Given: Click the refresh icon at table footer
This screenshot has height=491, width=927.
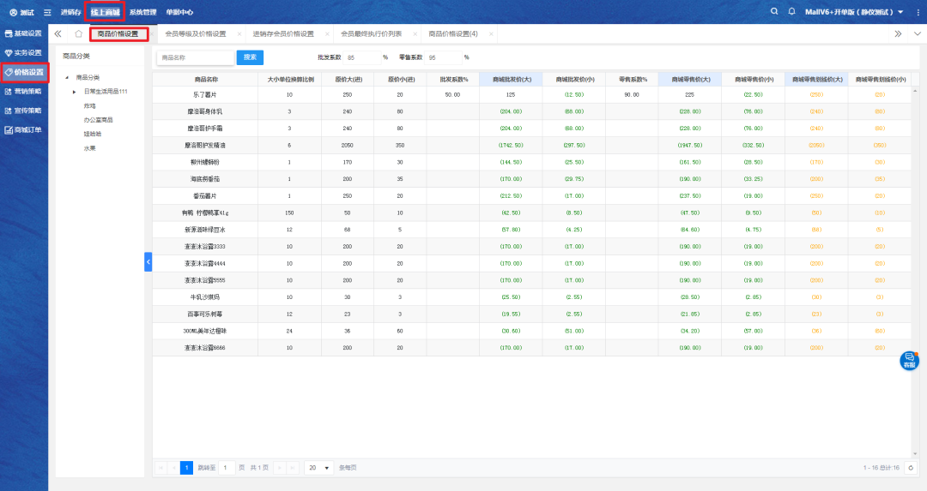Looking at the screenshot, I should pos(911,468).
